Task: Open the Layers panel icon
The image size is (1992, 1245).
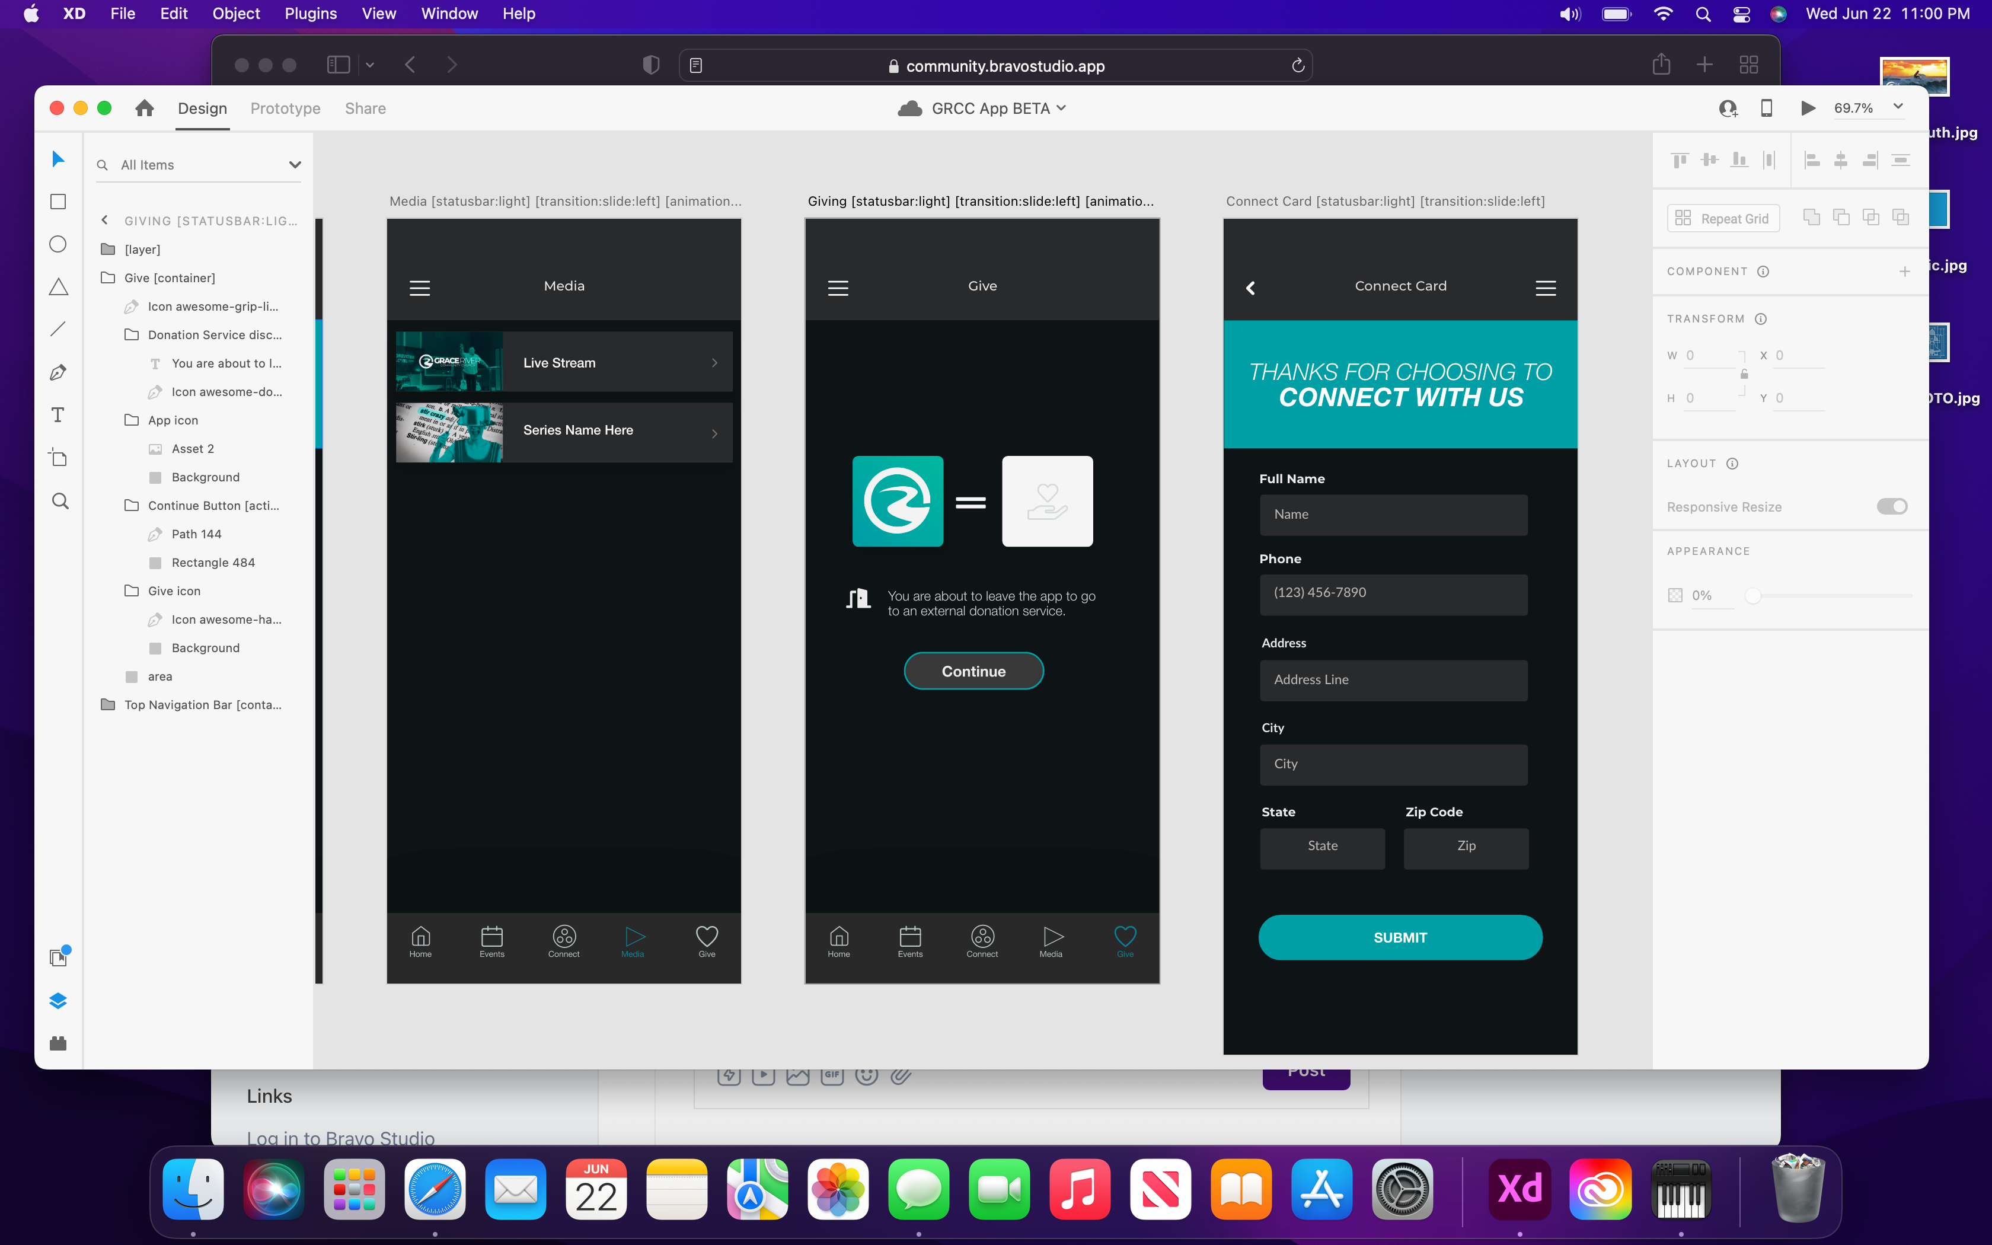Action: [x=58, y=1001]
